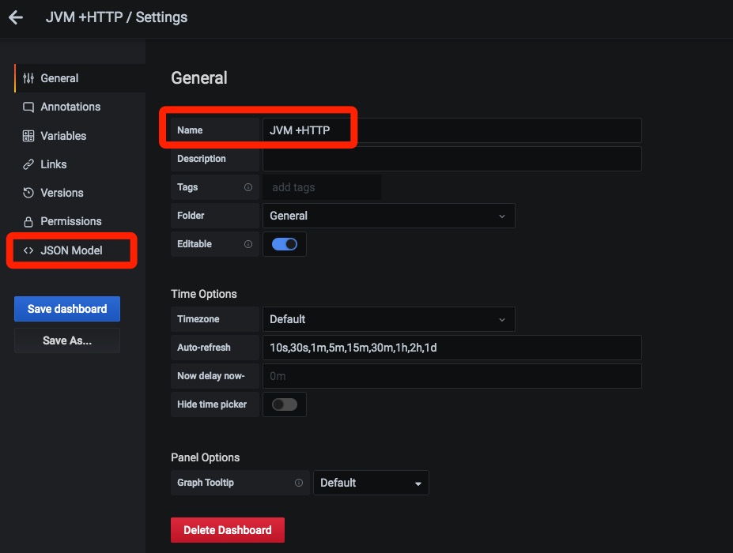Click the Permissions lock icon
The height and width of the screenshot is (553, 733).
coord(28,221)
